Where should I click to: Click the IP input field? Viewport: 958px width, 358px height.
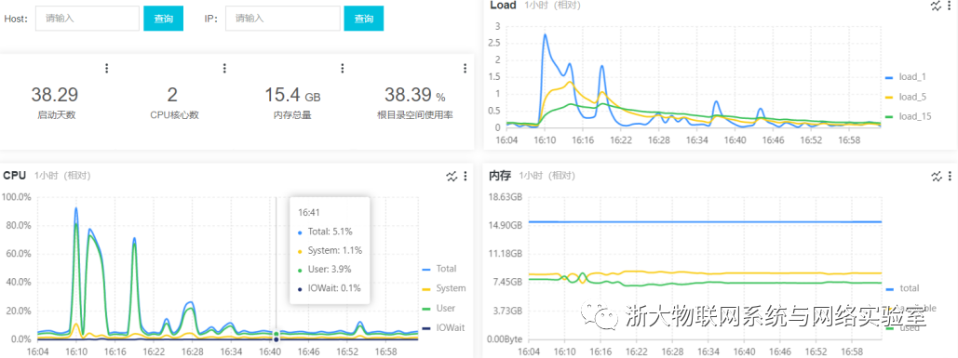tap(283, 19)
